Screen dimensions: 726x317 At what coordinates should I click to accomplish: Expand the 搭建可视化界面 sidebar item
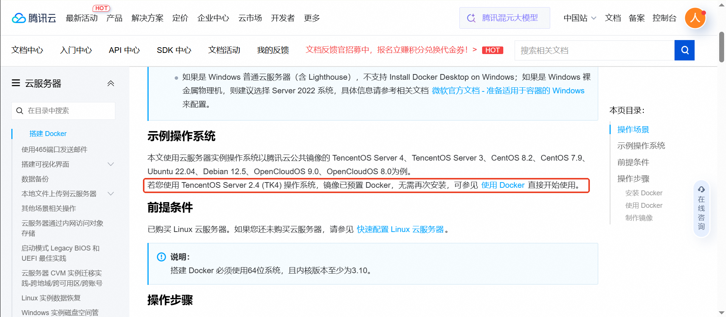[111, 164]
